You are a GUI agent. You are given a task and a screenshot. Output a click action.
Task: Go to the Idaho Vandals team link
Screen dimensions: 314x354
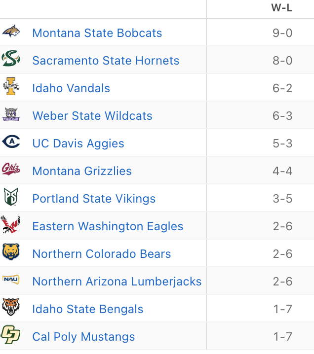coord(71,88)
